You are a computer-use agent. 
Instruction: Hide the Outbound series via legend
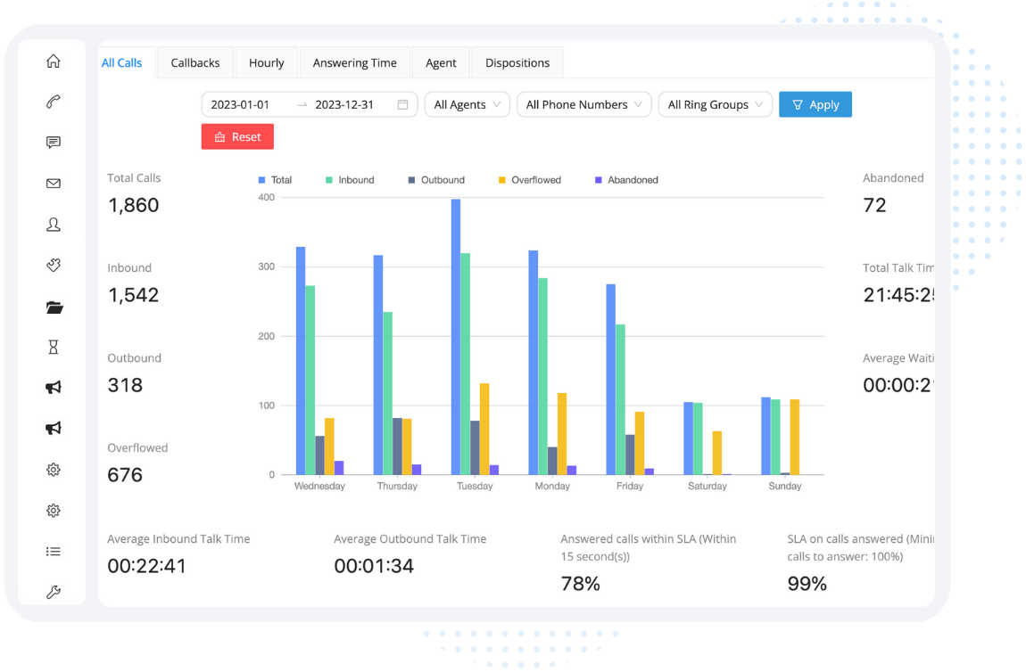click(x=435, y=180)
